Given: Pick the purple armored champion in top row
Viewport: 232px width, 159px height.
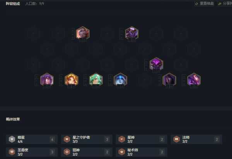Looking at the screenshot, I should 132,33.
